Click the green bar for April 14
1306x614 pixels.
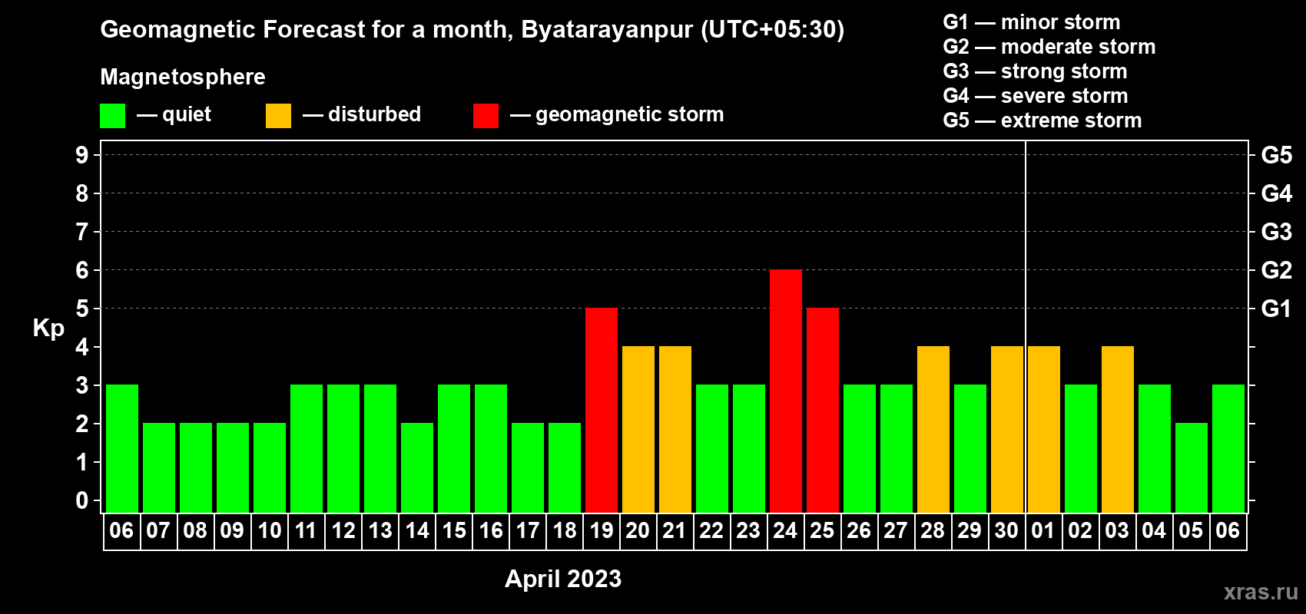[417, 468]
